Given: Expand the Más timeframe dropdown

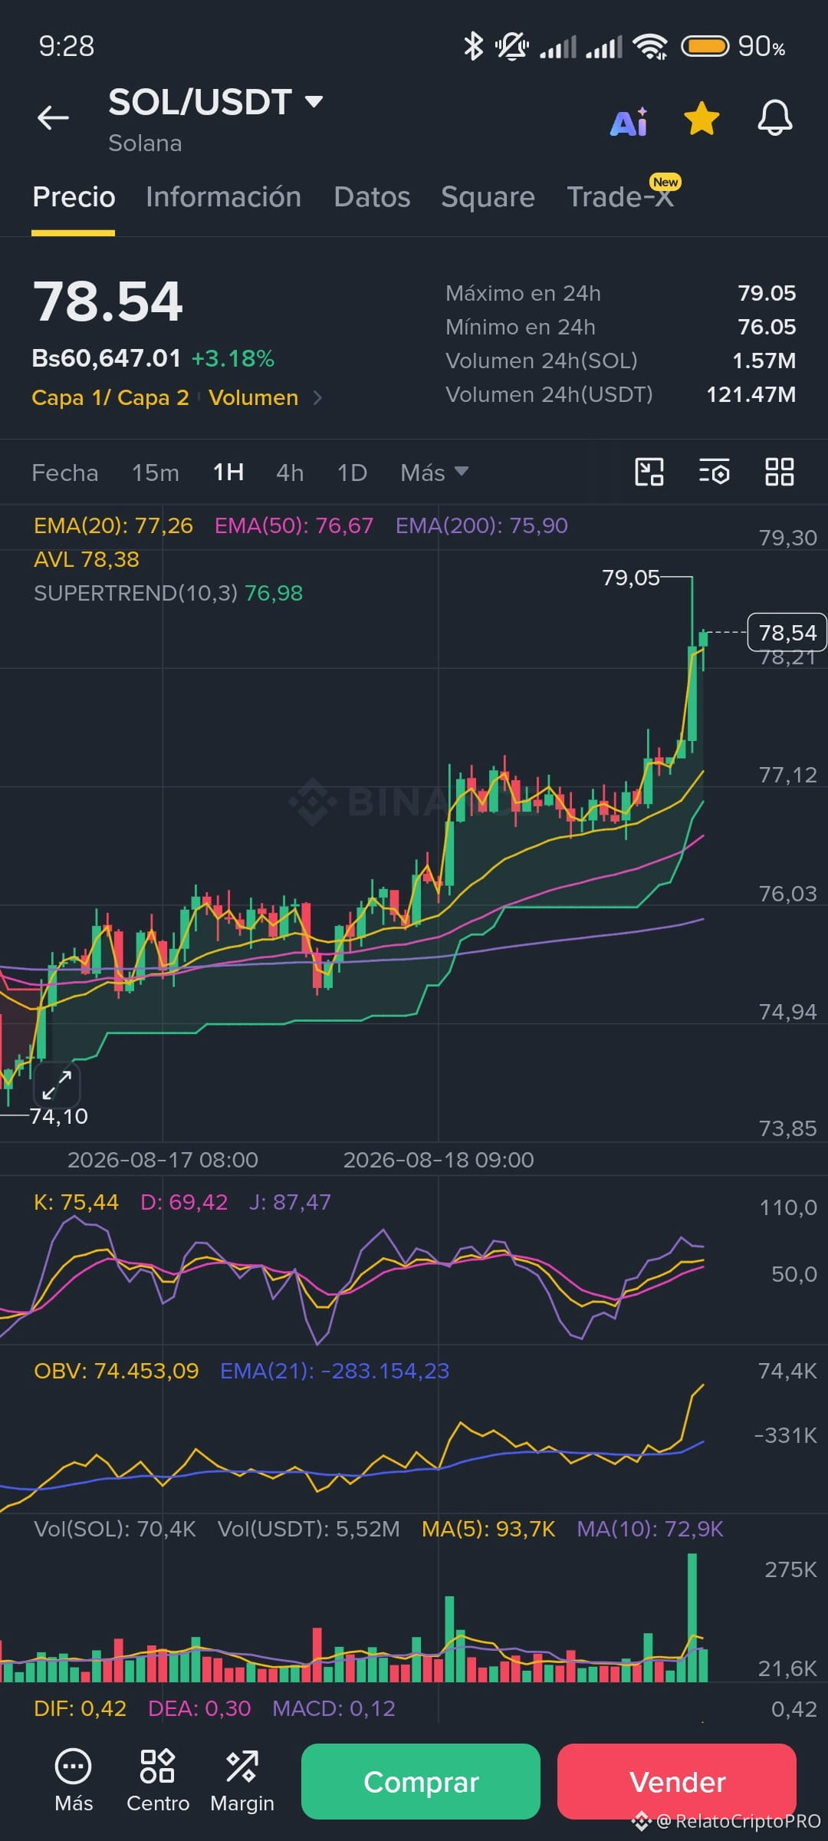Looking at the screenshot, I should (434, 473).
